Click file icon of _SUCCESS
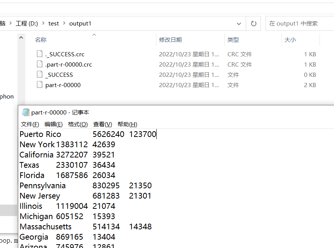 click(40, 74)
